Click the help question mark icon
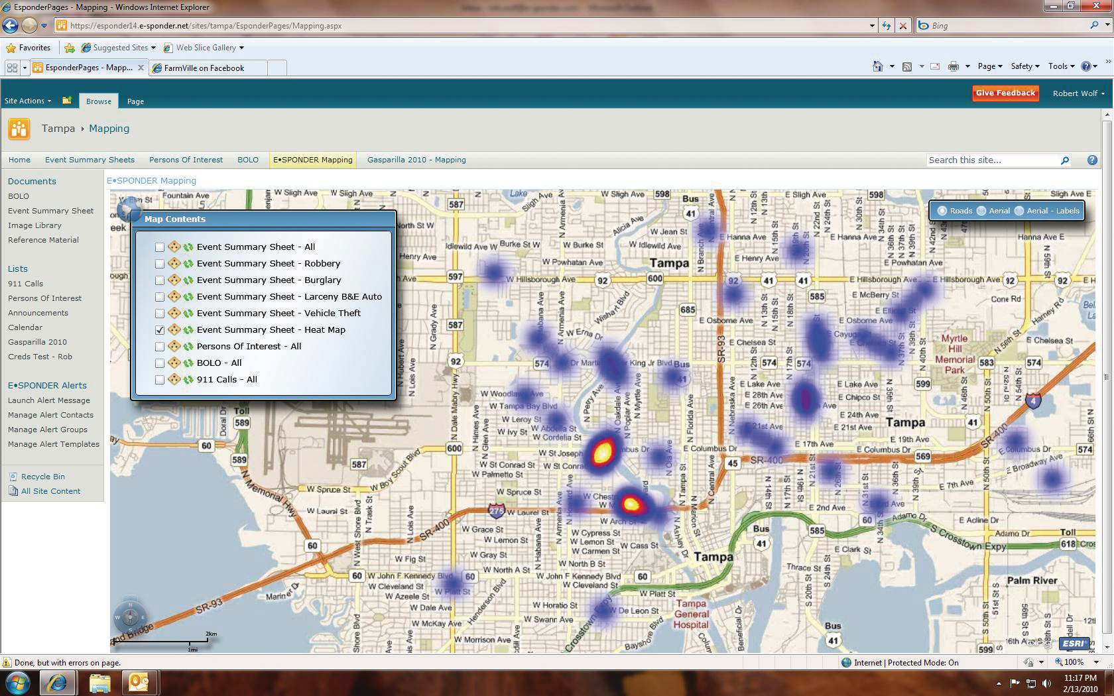The image size is (1114, 696). point(1092,160)
